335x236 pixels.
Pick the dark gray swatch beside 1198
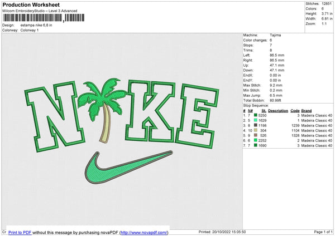(256, 125)
